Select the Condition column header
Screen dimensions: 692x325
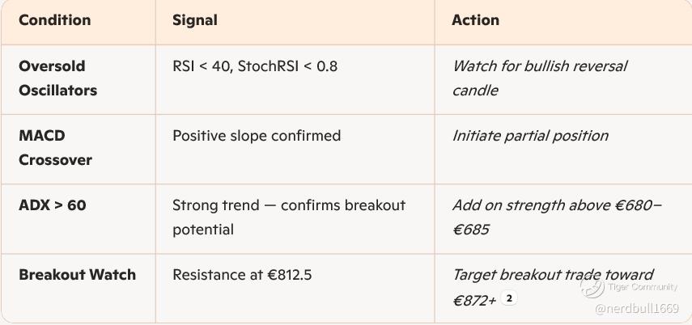point(53,20)
